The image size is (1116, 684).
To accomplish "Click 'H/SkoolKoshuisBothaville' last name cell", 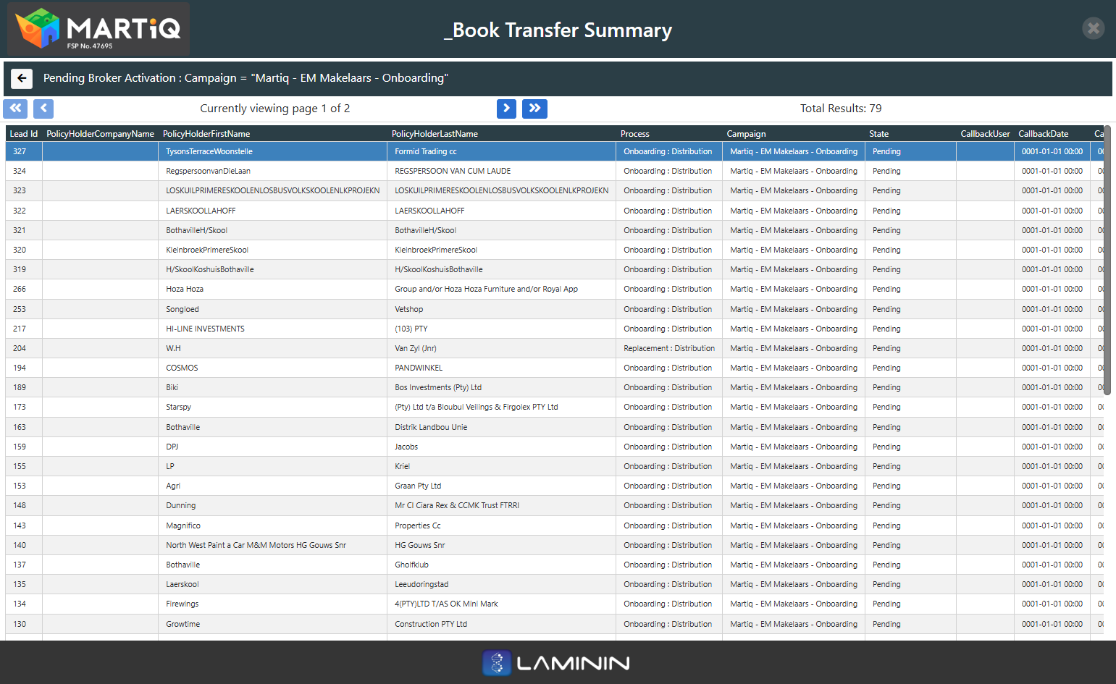I will click(x=502, y=269).
